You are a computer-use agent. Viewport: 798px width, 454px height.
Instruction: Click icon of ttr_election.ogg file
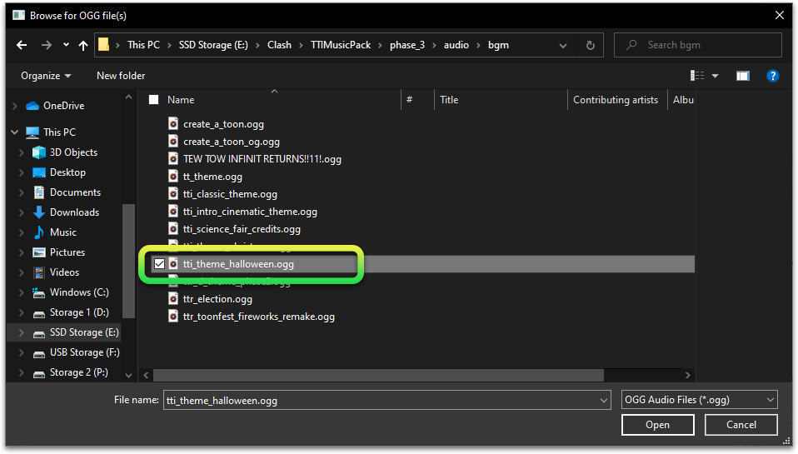[173, 299]
